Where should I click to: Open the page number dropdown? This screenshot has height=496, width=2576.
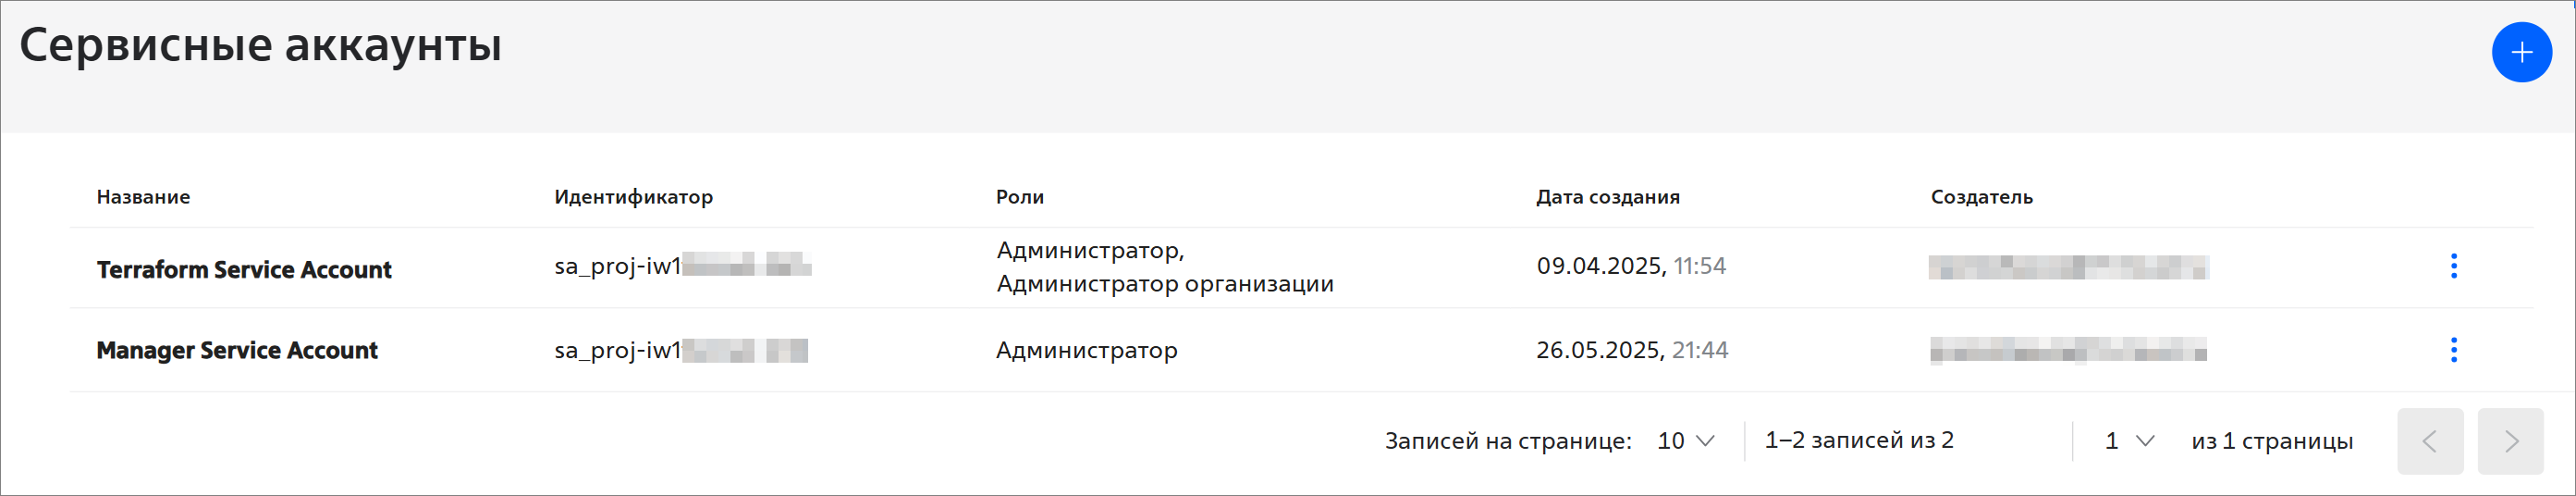2129,441
